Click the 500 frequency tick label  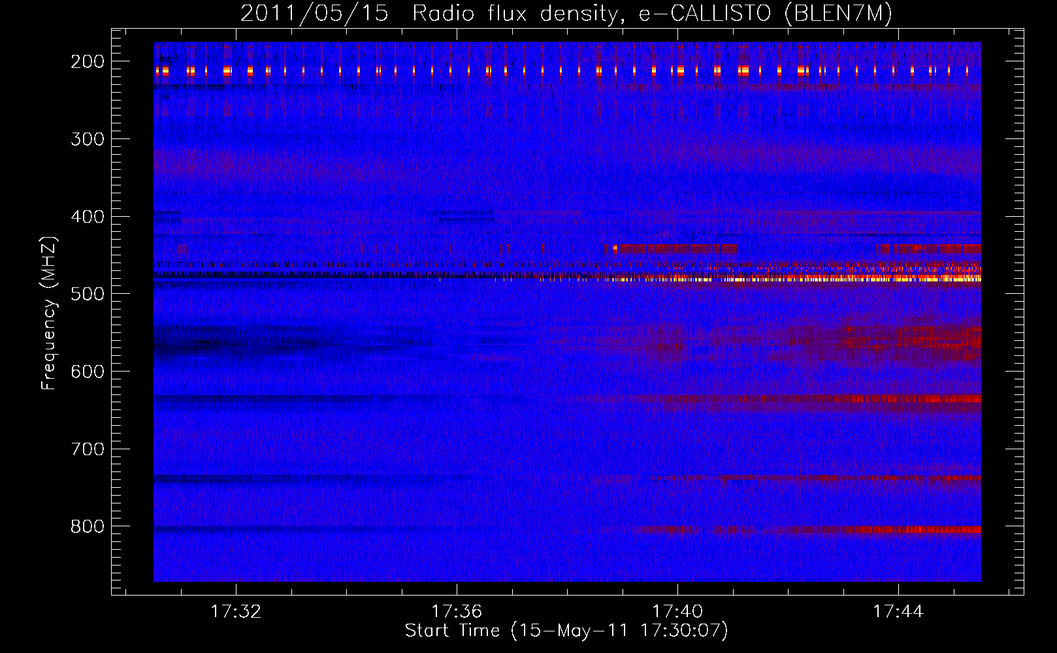tap(88, 294)
